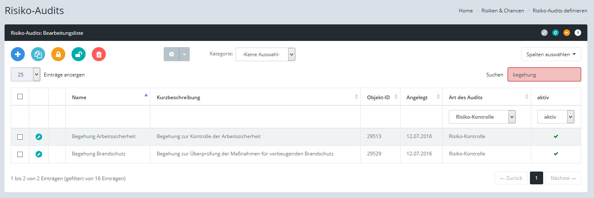Click the Suchen search input field
The width and height of the screenshot is (594, 198).
click(x=544, y=75)
